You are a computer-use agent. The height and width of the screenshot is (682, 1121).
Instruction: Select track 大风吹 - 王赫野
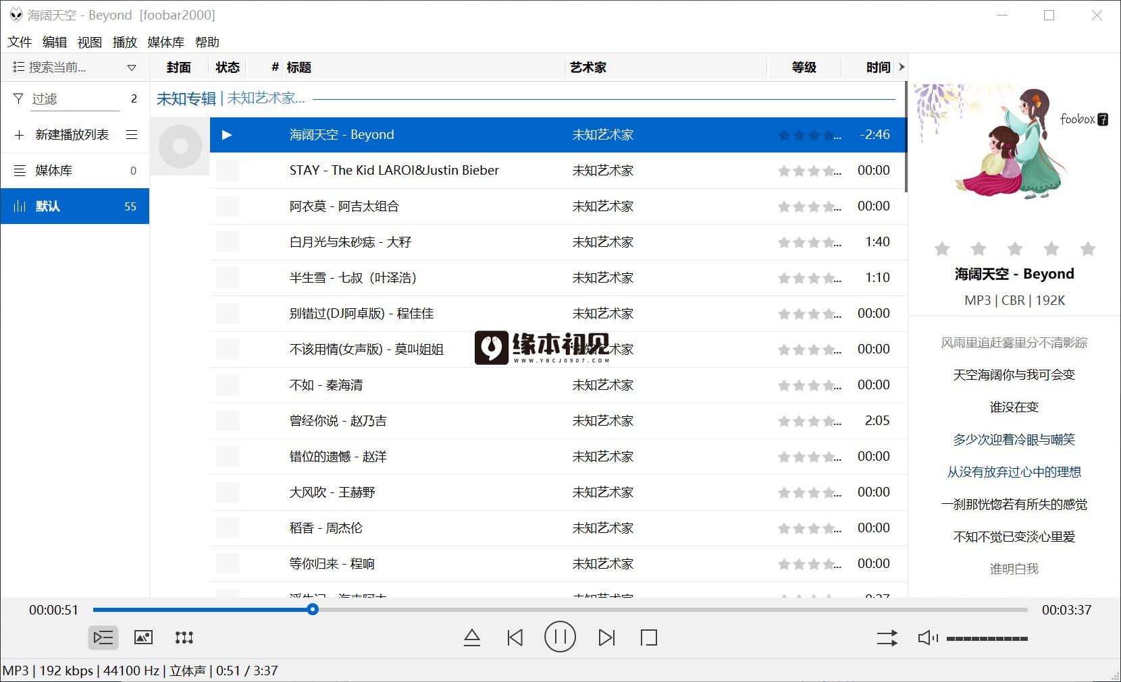[x=558, y=492]
